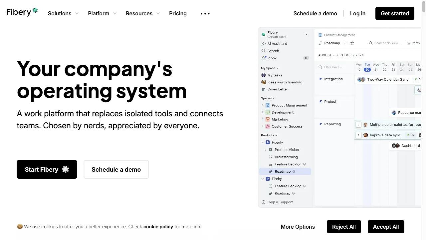Collapse the Fireby product tree
The image size is (426, 240).
pyautogui.click(x=262, y=179)
